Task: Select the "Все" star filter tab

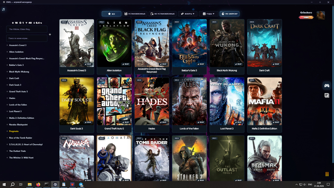Action: (x=111, y=14)
